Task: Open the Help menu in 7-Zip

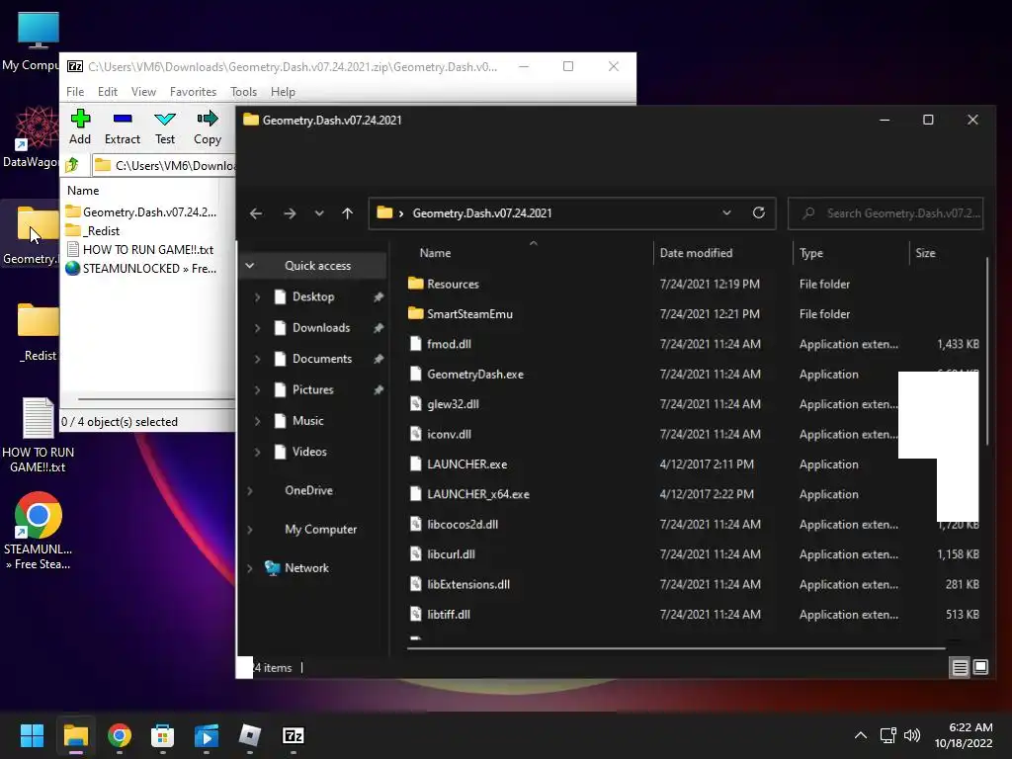Action: pos(283,92)
